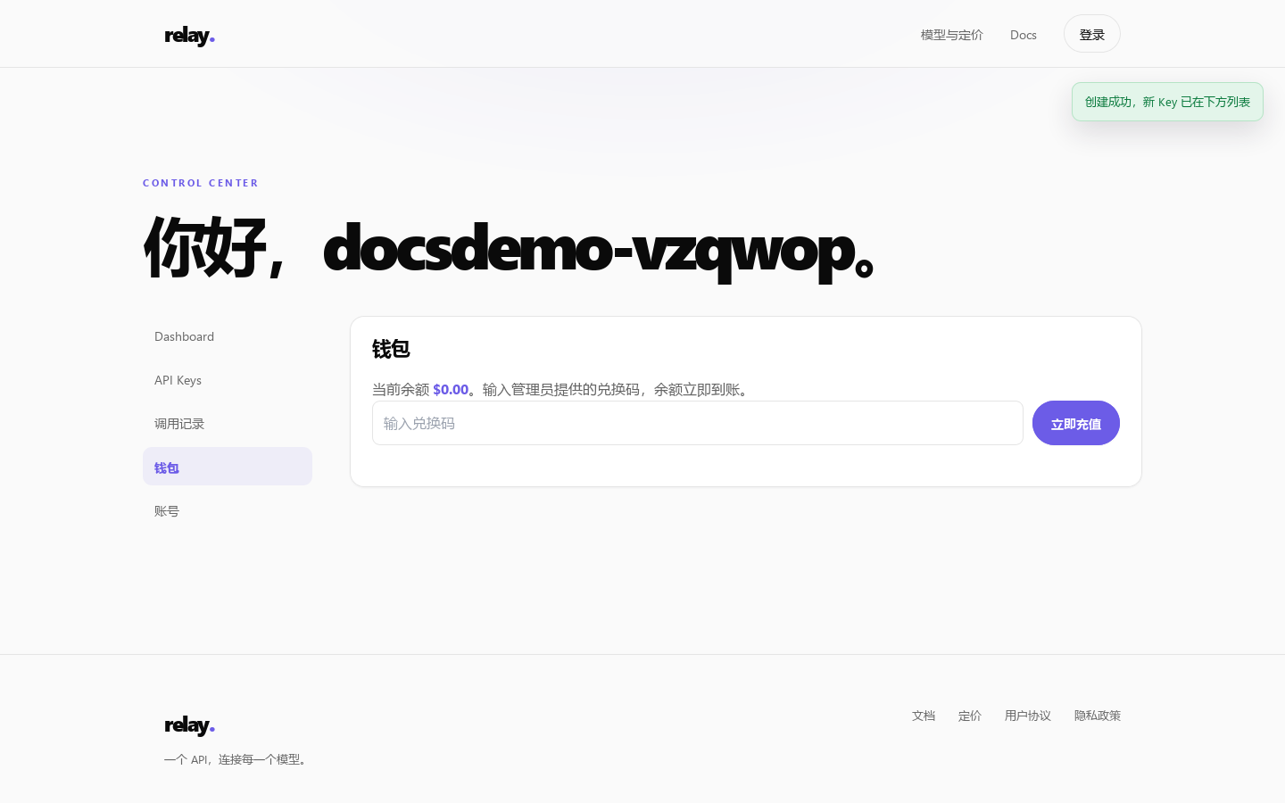Open the API Keys section

click(x=228, y=380)
